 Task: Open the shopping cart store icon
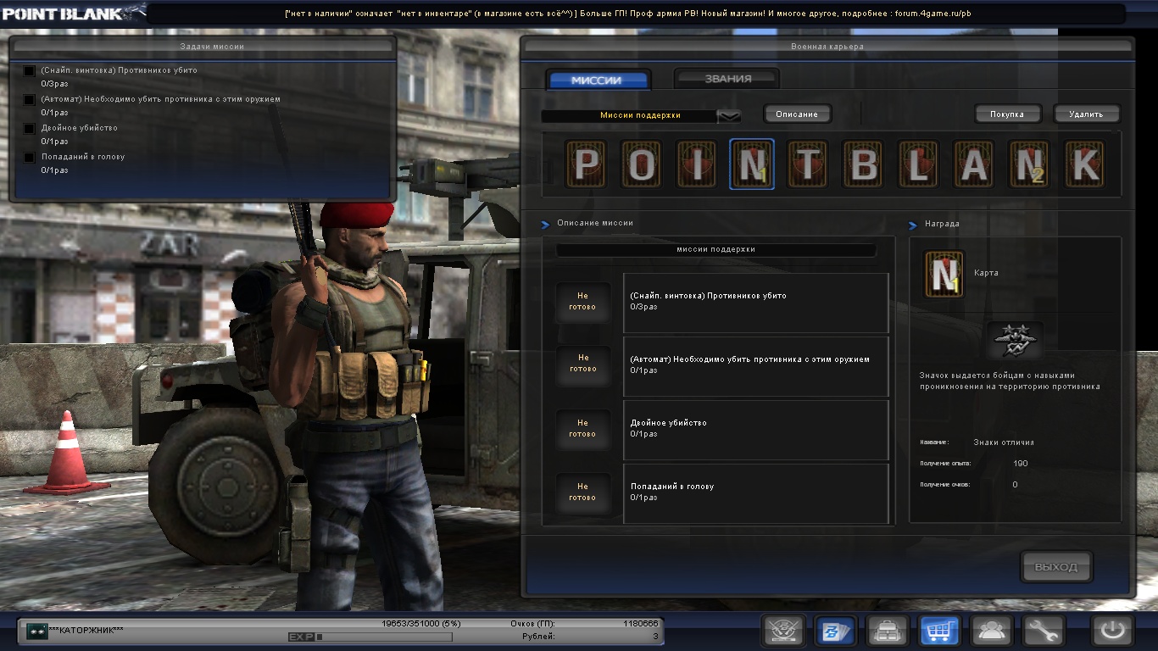pyautogui.click(x=939, y=631)
